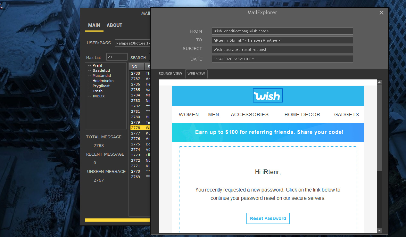
Task: Open the MEN category link
Action: 213,115
